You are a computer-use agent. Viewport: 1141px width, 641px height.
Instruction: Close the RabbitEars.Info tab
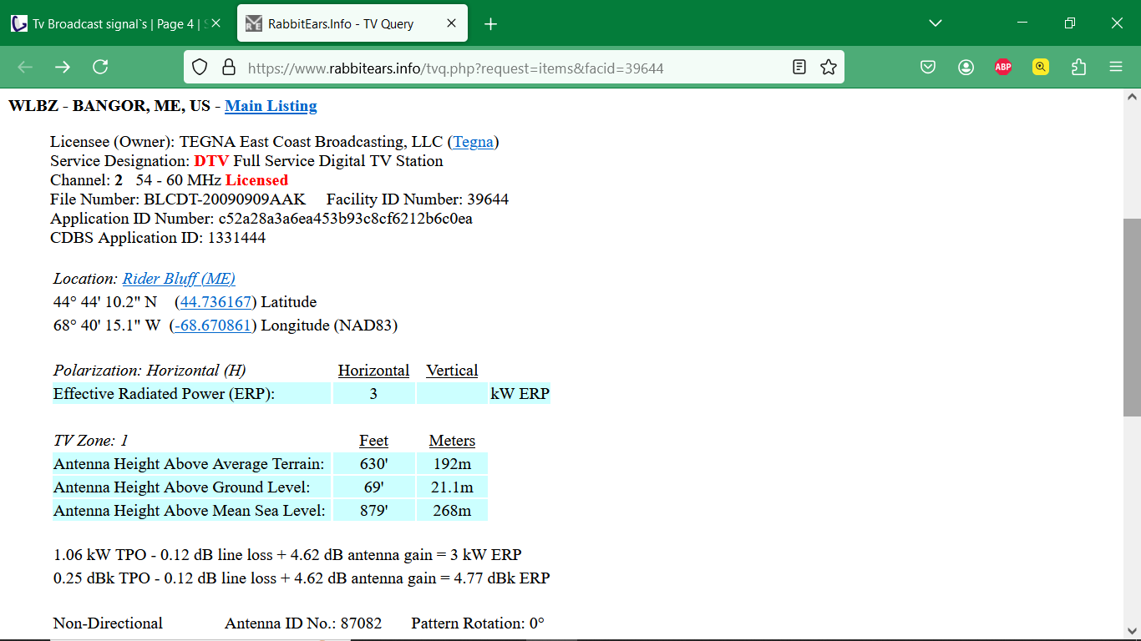(x=452, y=23)
